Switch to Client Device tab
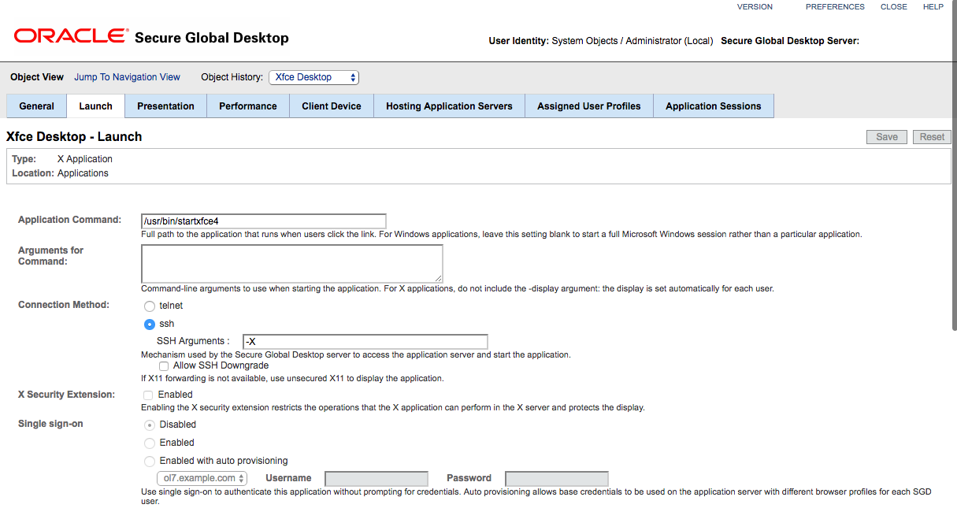 pos(332,106)
